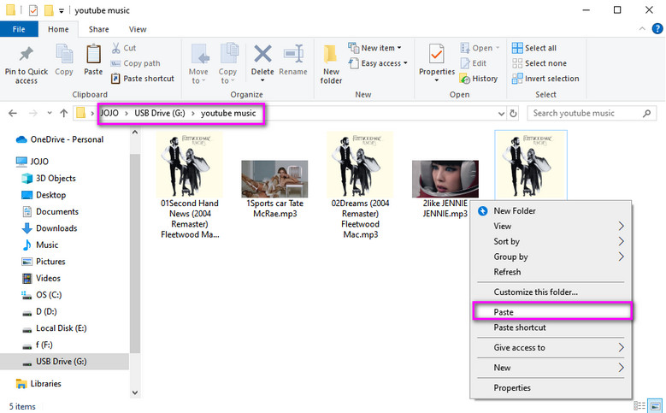Go up one folder level arrow
Screen dimensions: 666x413
point(64,113)
